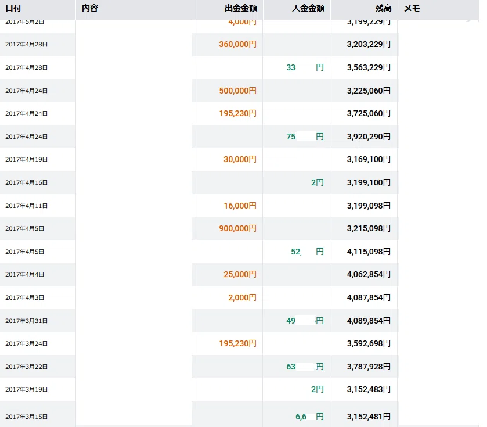
Task: Click the date 2017年4月11日
Action: tap(26, 206)
